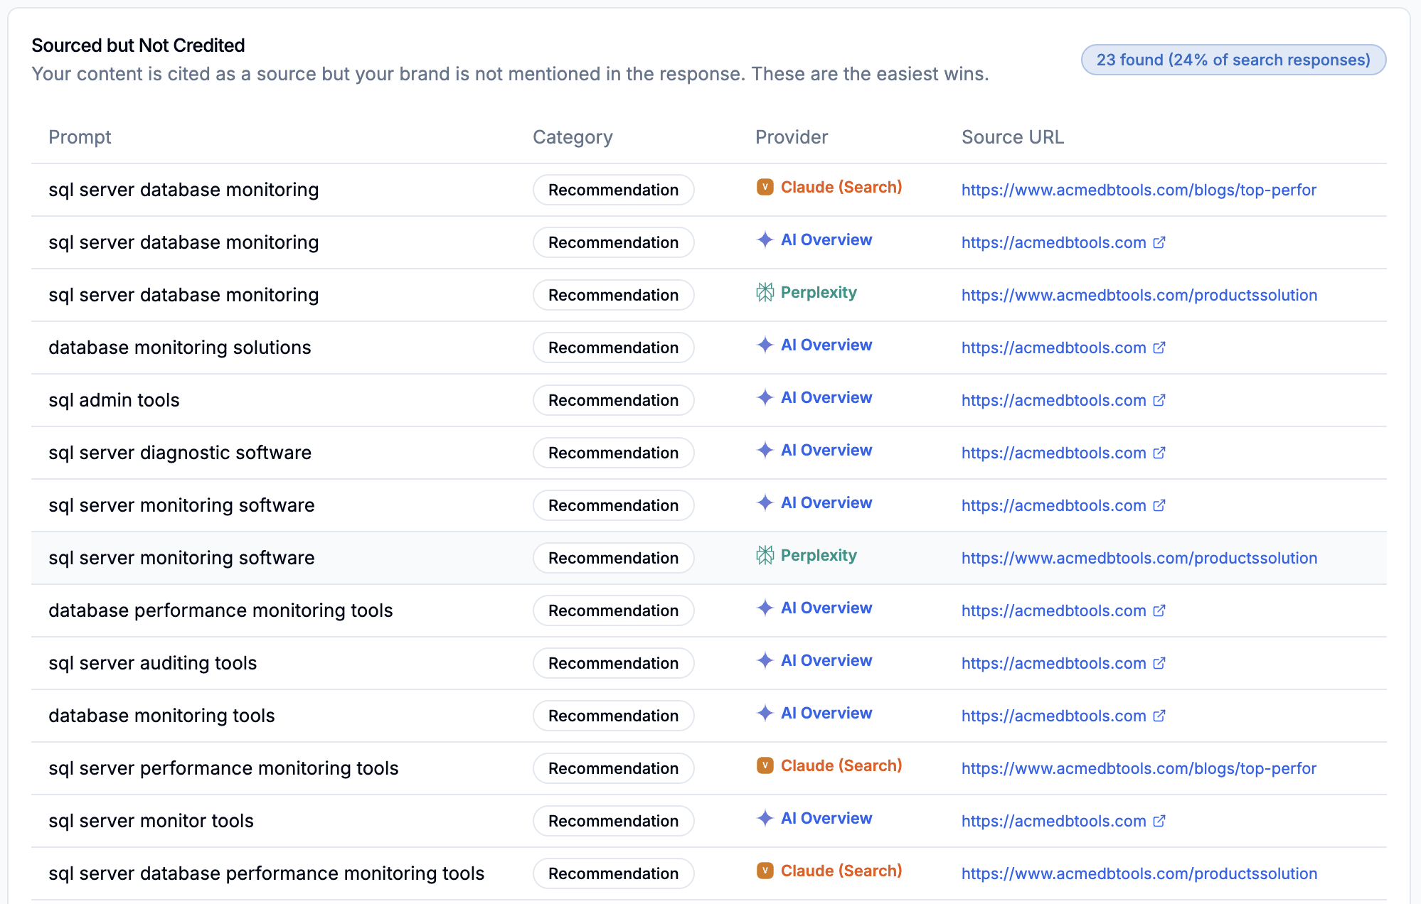Click external link icon on database monitoring tools row
This screenshot has height=904, width=1421.
(x=1159, y=716)
